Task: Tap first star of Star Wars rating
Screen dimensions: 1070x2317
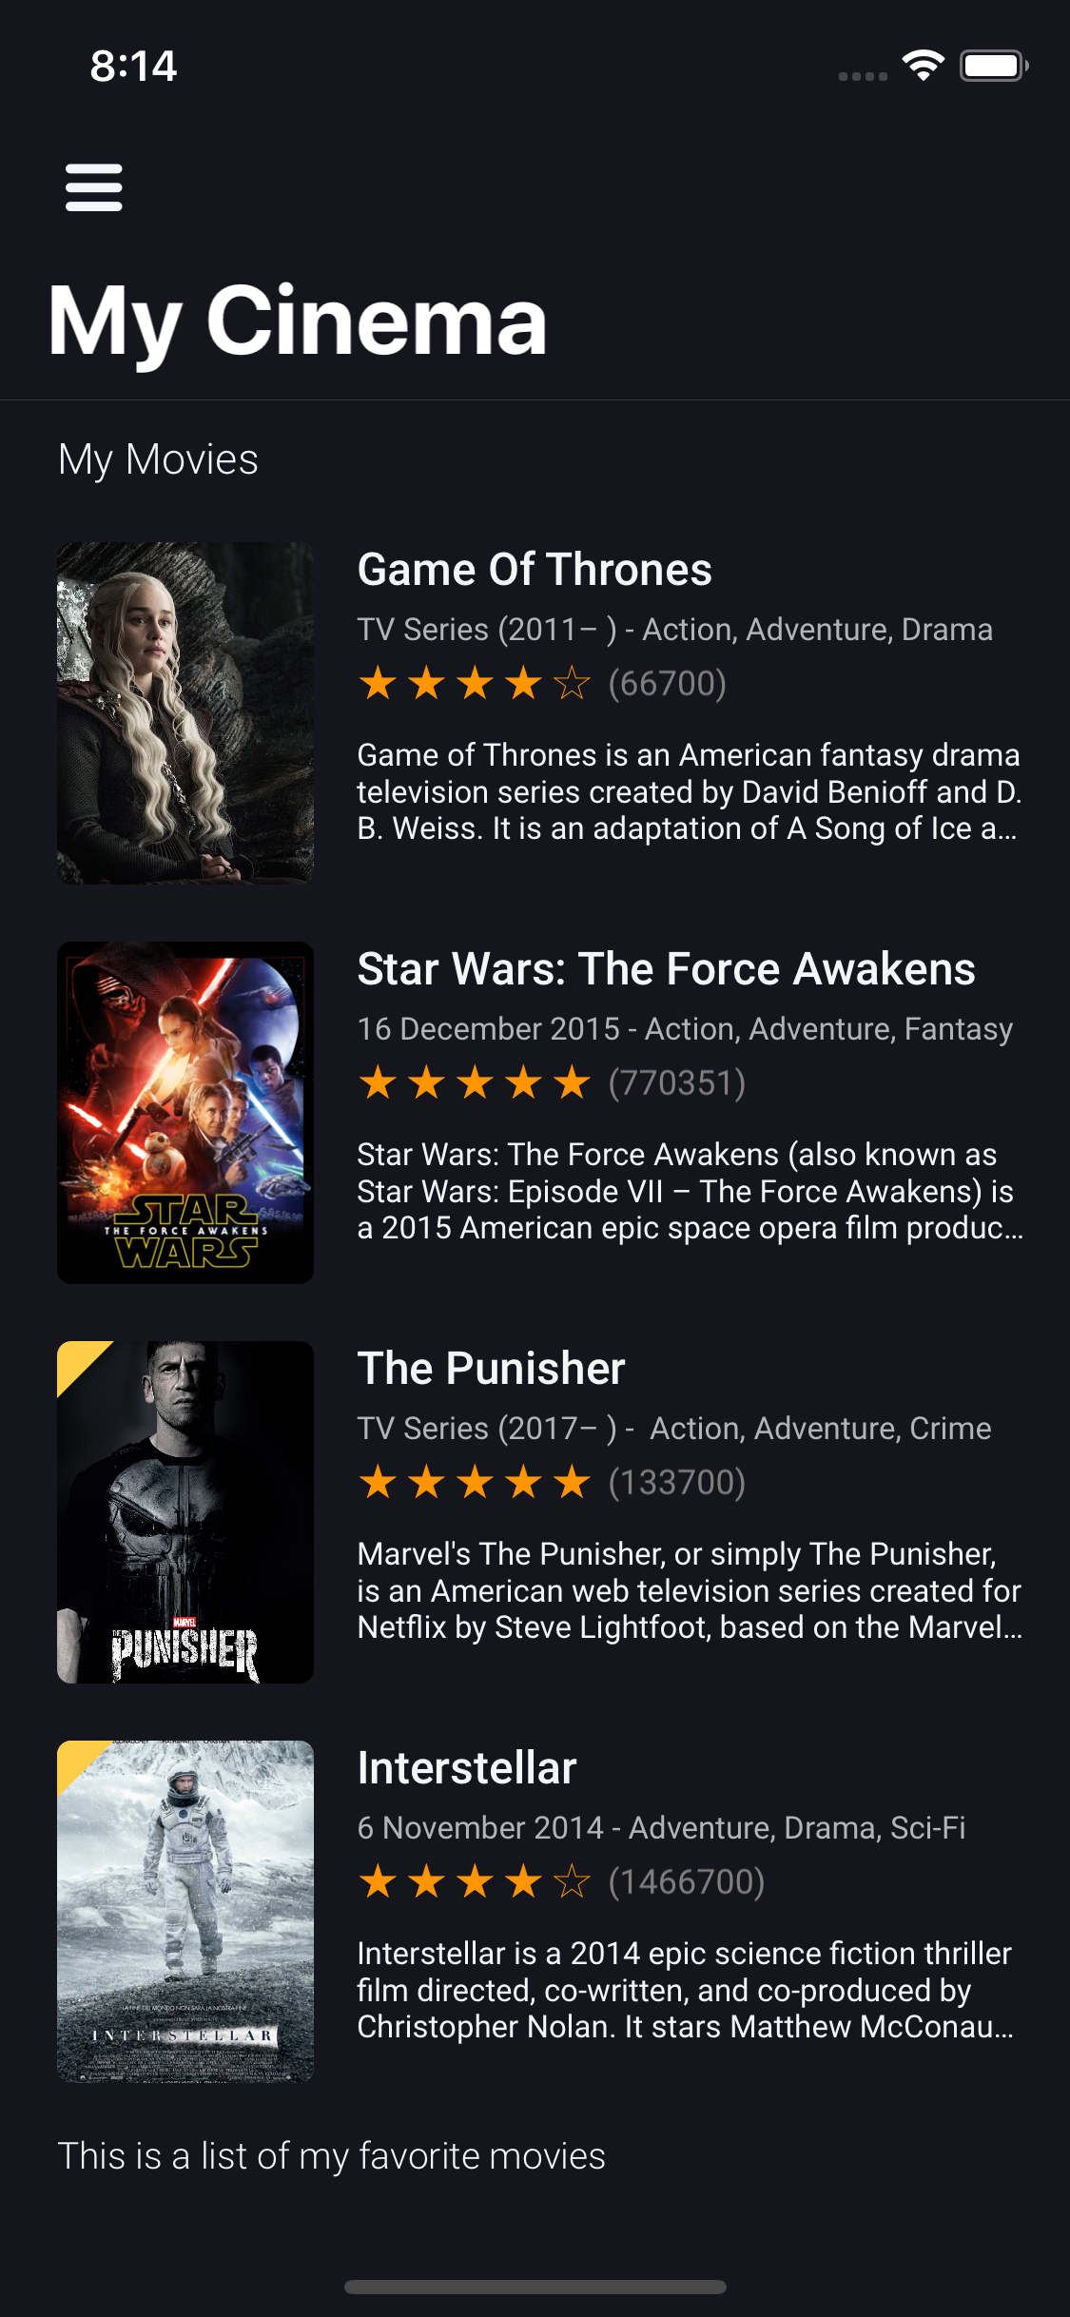Action: pos(378,1082)
